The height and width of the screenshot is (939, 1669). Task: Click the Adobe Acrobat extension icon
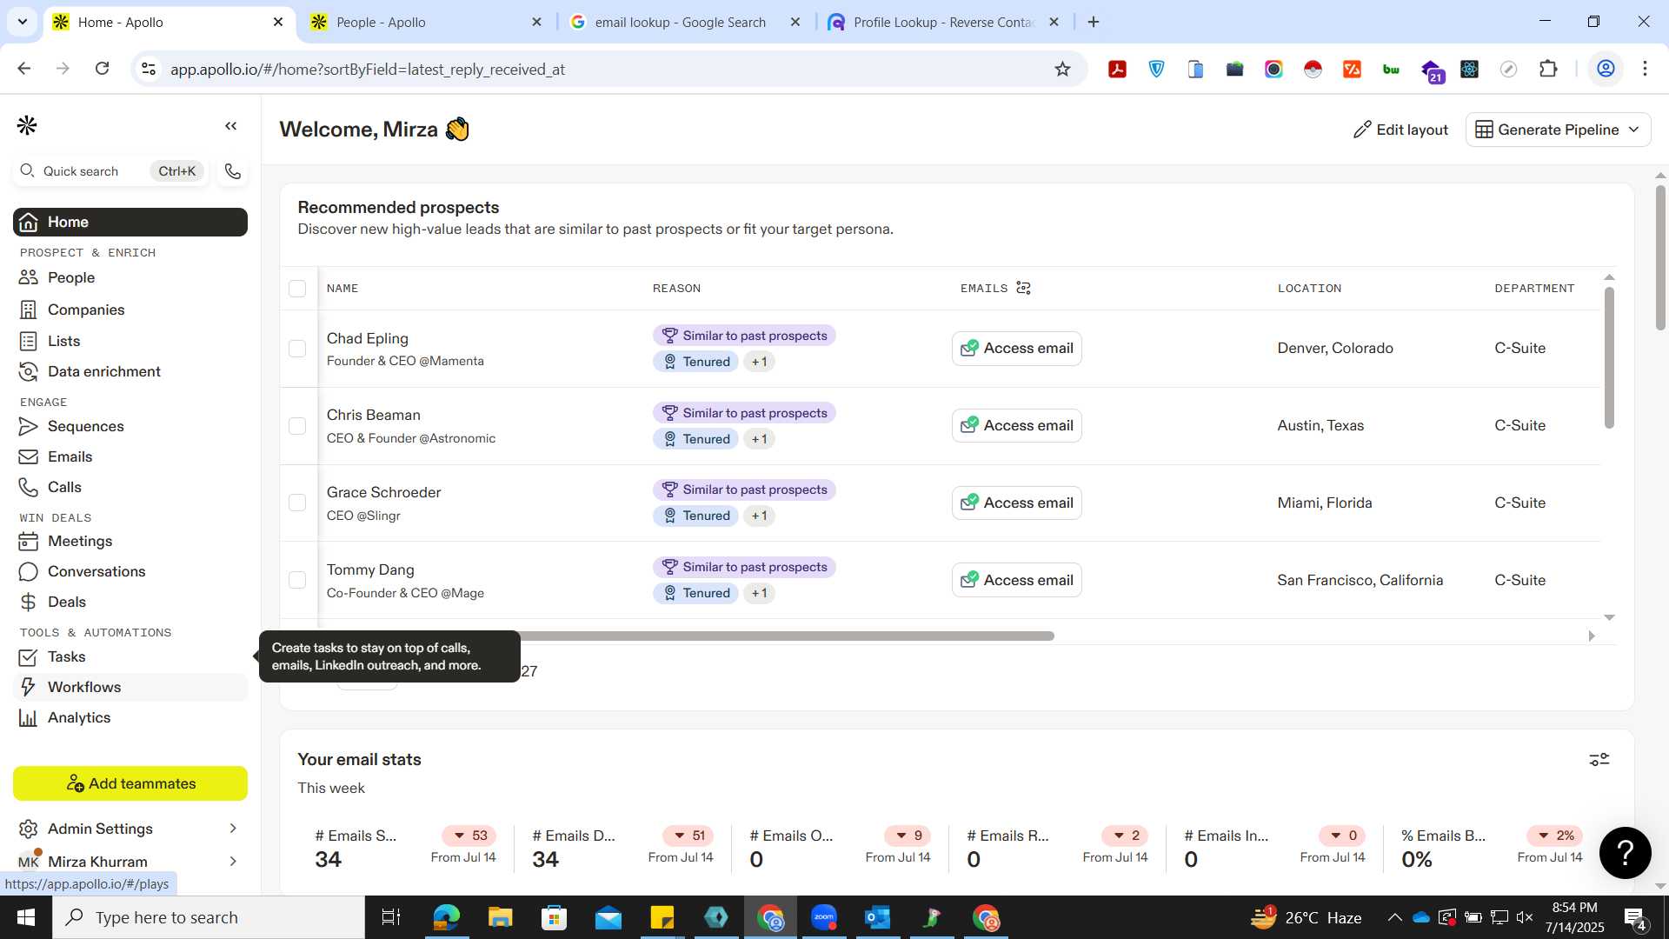coord(1118,69)
